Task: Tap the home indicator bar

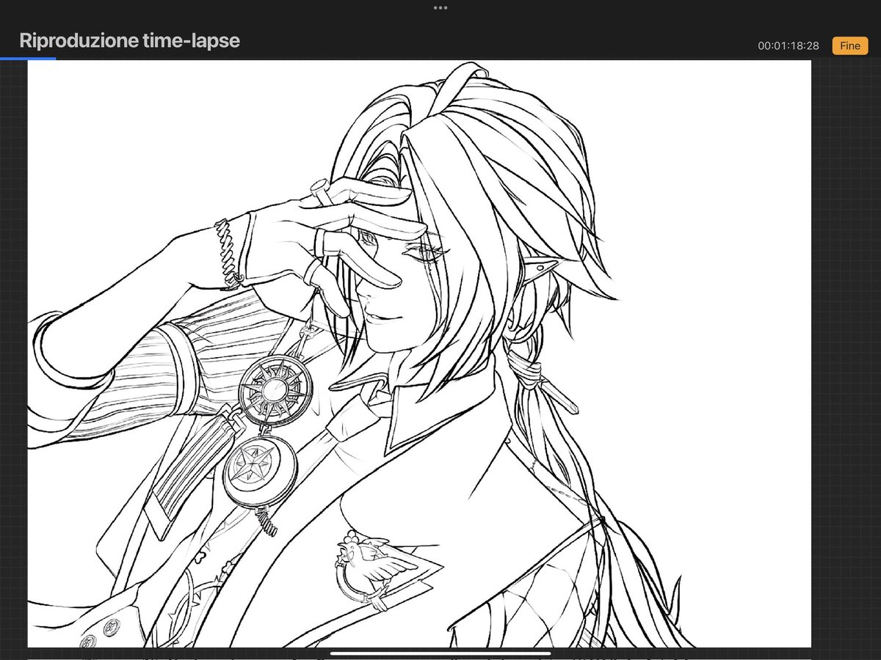Action: (440, 653)
